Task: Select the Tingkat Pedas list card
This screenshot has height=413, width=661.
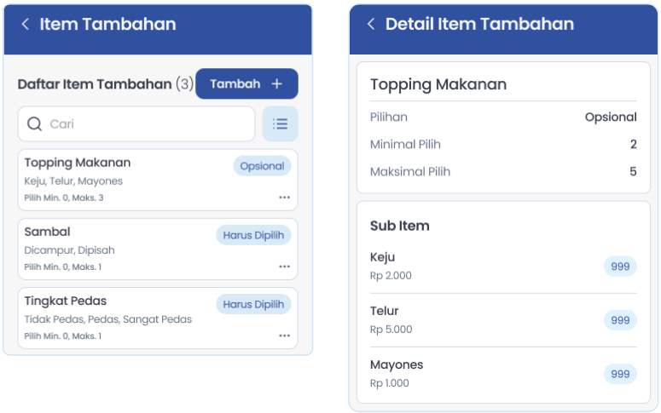Action: 158,318
